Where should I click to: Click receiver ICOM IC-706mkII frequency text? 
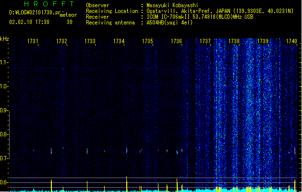pos(200,17)
